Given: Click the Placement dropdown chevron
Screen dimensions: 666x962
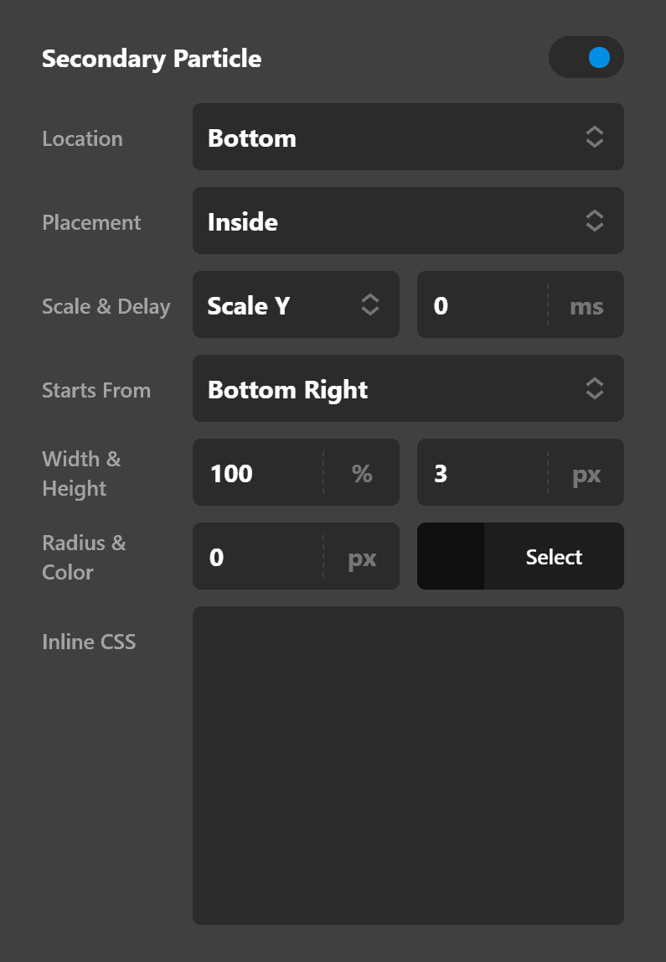Looking at the screenshot, I should [595, 221].
